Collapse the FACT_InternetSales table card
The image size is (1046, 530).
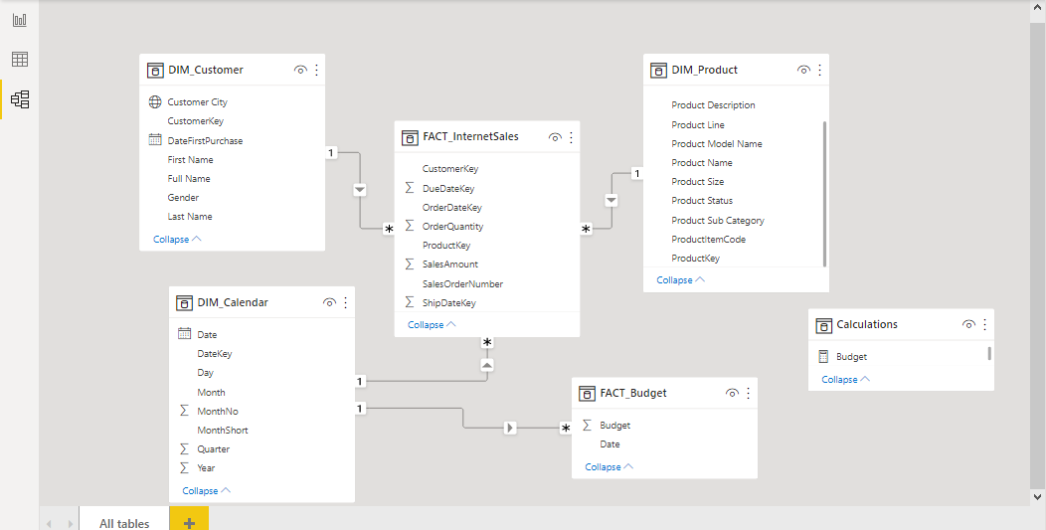coord(433,325)
